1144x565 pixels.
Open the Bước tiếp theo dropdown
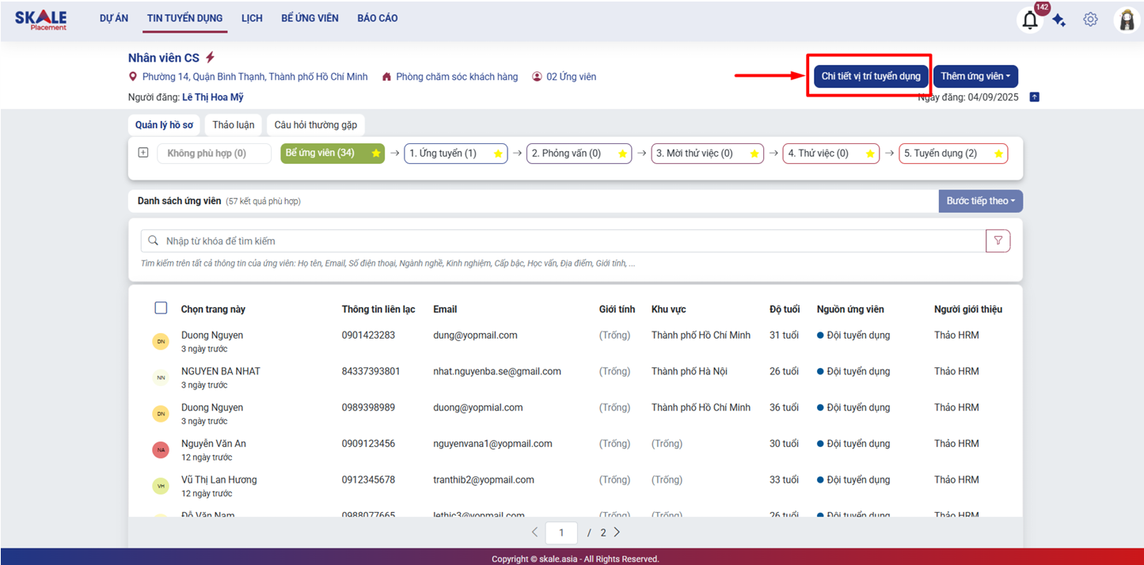(x=980, y=201)
